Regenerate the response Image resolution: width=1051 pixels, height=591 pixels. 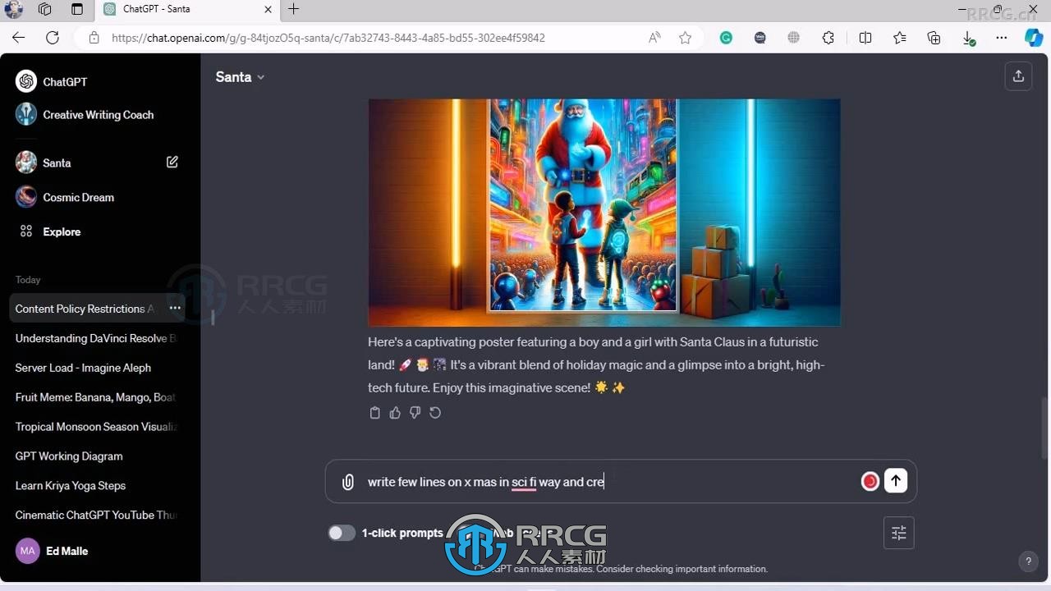[435, 413]
